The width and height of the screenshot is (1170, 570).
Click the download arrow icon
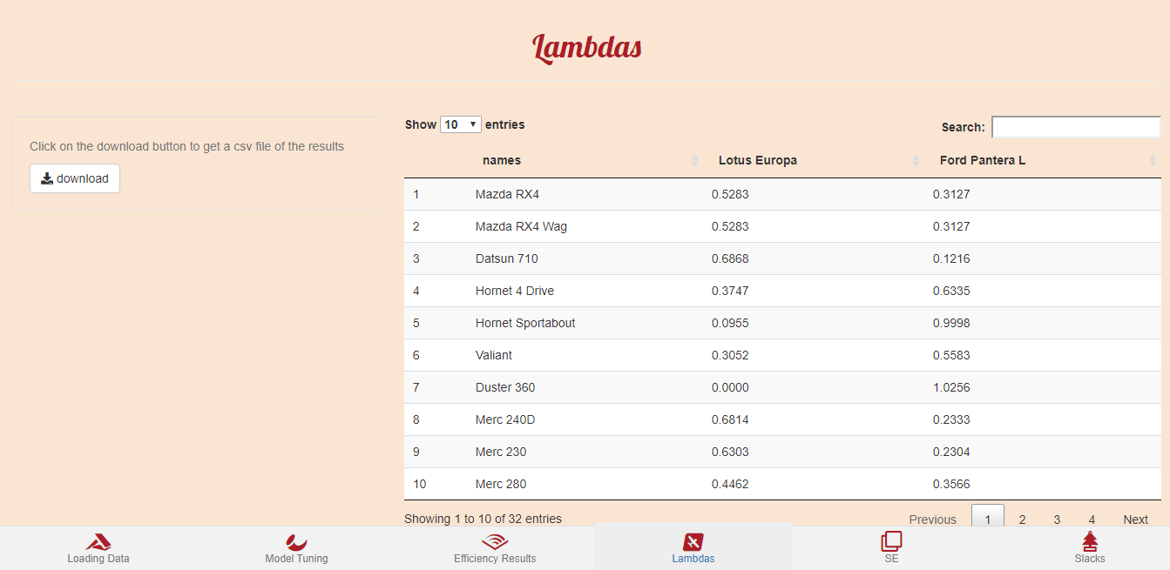coord(47,178)
